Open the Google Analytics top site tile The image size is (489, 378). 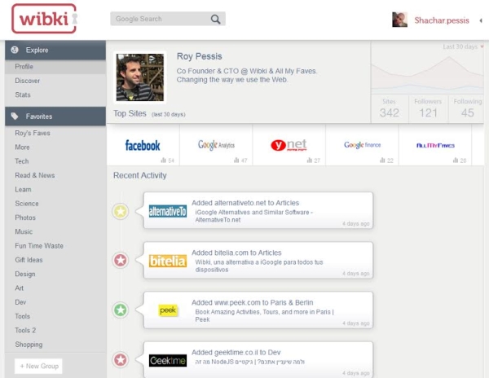coord(216,145)
